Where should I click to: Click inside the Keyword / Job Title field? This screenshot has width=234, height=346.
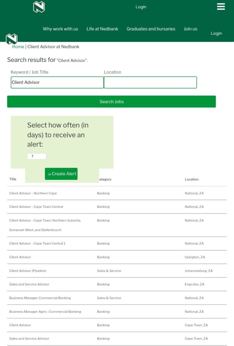57,82
